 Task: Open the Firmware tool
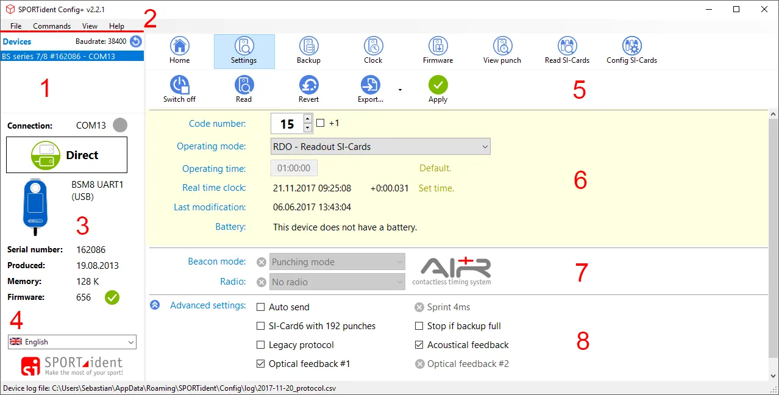click(x=438, y=46)
